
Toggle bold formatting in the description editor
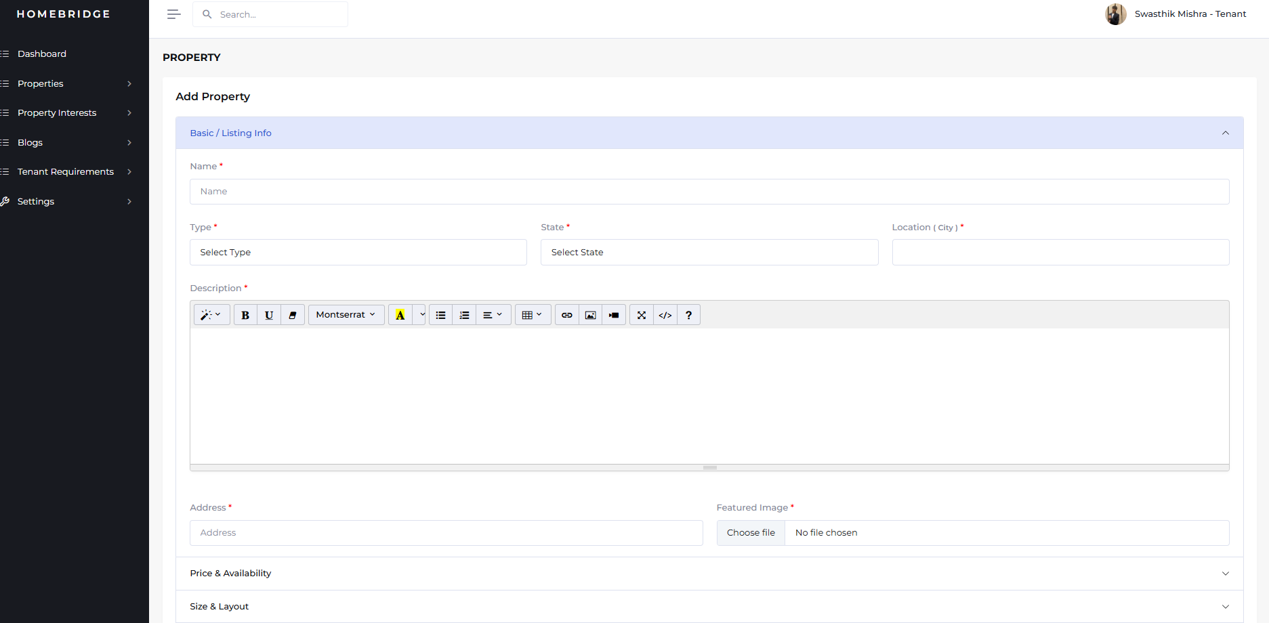(x=245, y=315)
